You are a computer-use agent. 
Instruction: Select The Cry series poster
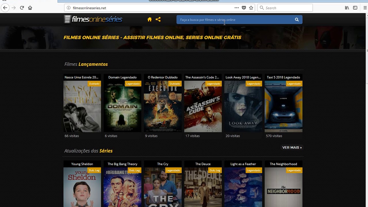coord(163,187)
